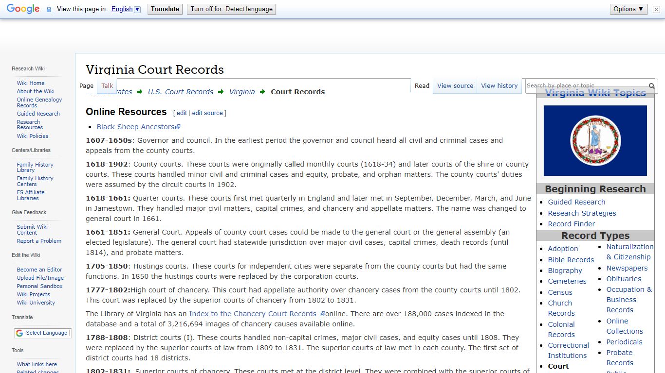The height and width of the screenshot is (373, 665).
Task: Open Personal Sandbox link
Action: (40, 286)
